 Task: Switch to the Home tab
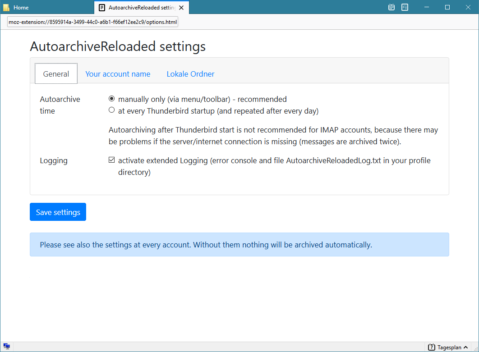(47, 7)
